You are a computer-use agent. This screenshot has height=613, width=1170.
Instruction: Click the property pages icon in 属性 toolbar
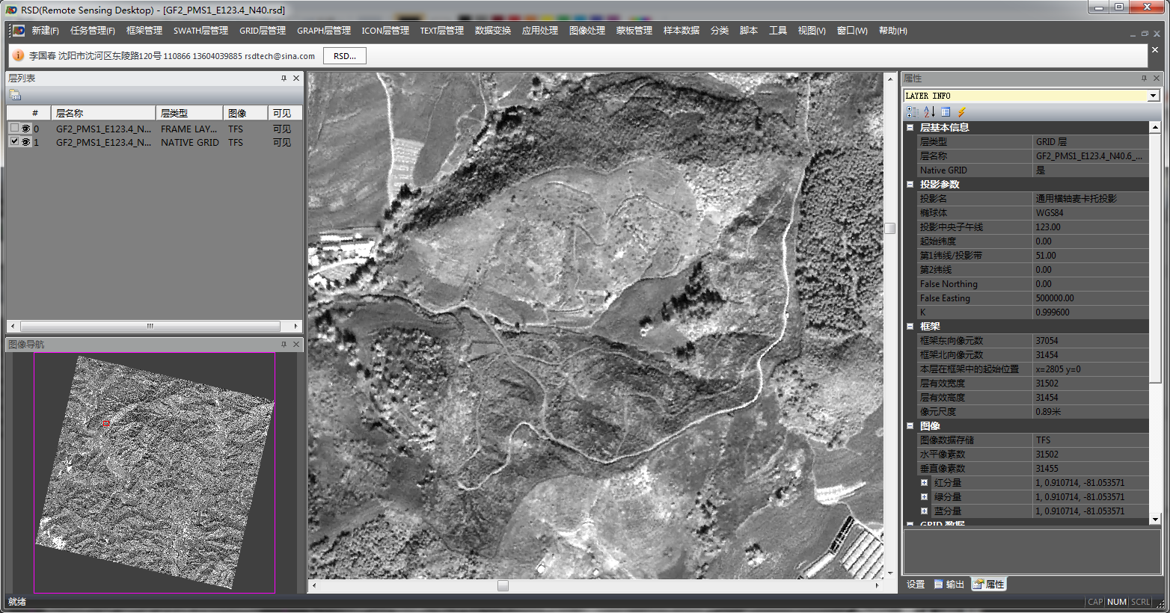[946, 111]
